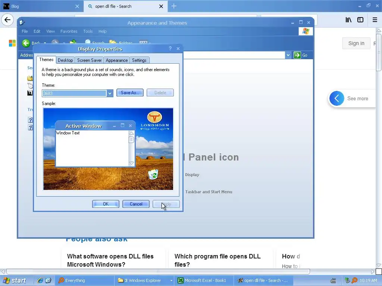
Task: Click the Display Properties help question mark
Action: (x=170, y=49)
